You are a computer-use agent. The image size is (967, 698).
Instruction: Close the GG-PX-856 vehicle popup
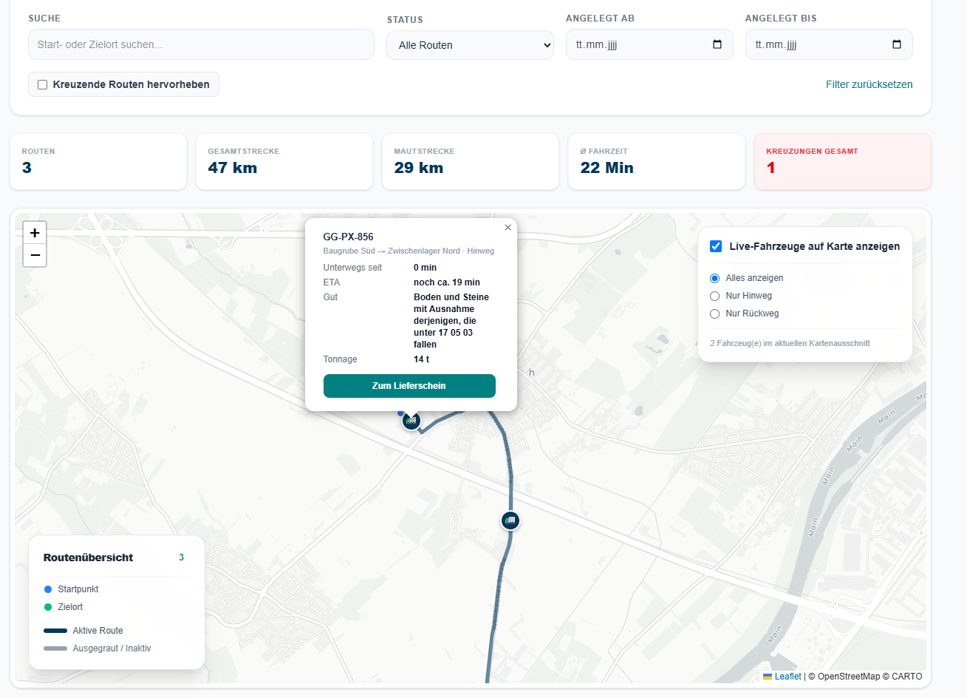[508, 228]
